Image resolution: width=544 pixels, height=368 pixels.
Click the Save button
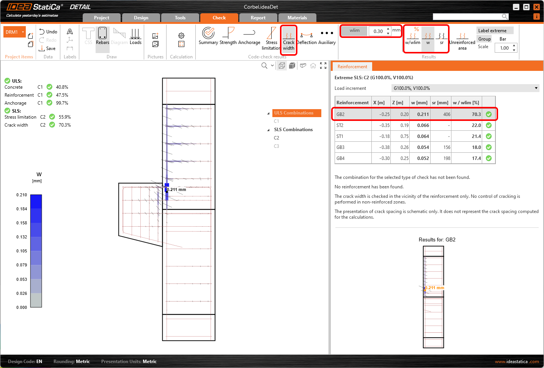[x=47, y=49]
